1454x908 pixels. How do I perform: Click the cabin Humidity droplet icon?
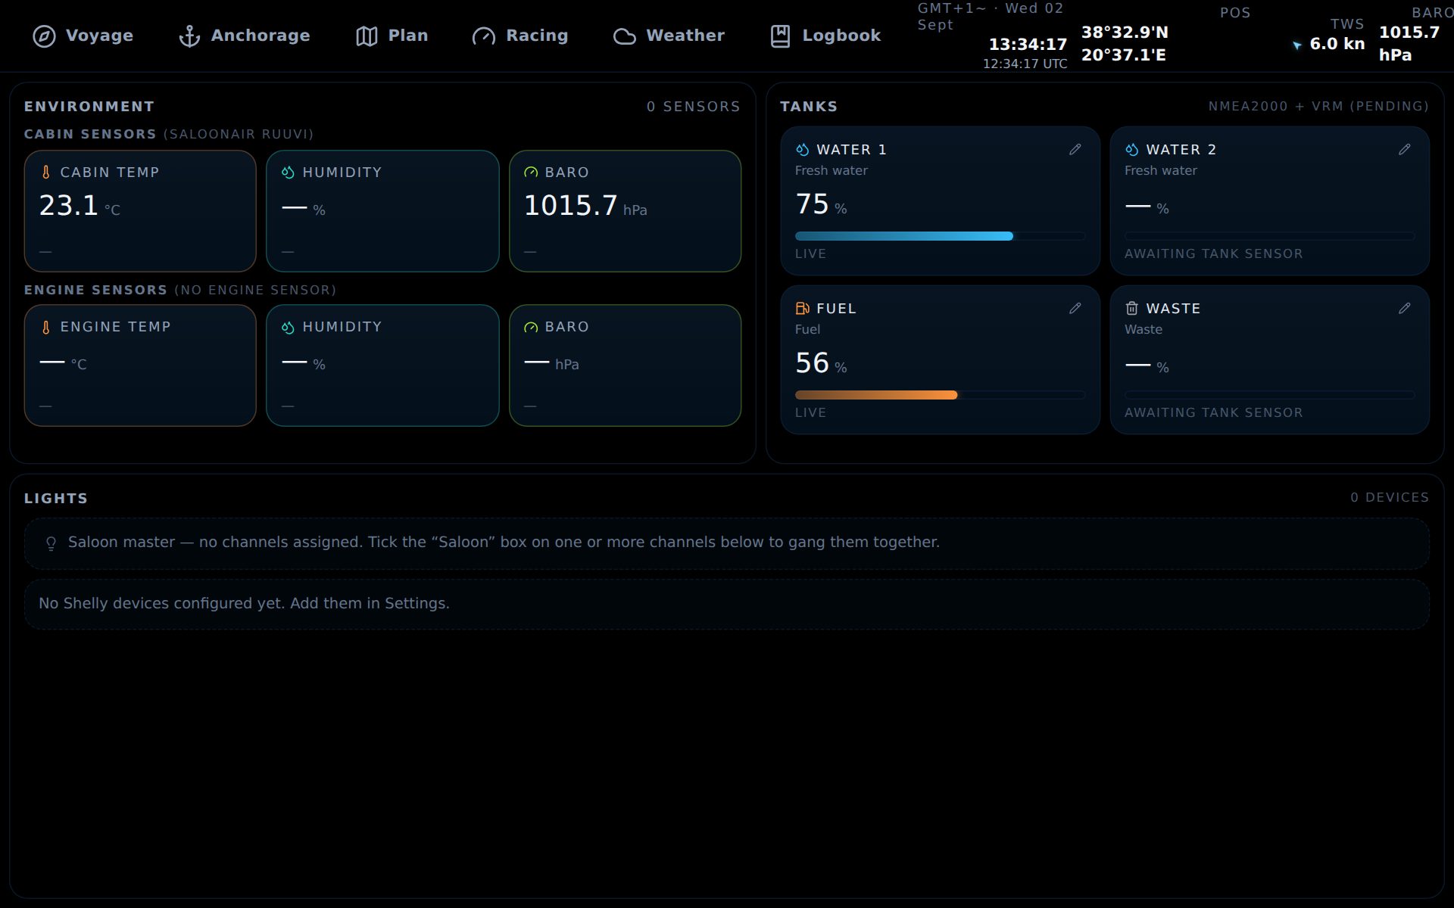click(x=288, y=173)
